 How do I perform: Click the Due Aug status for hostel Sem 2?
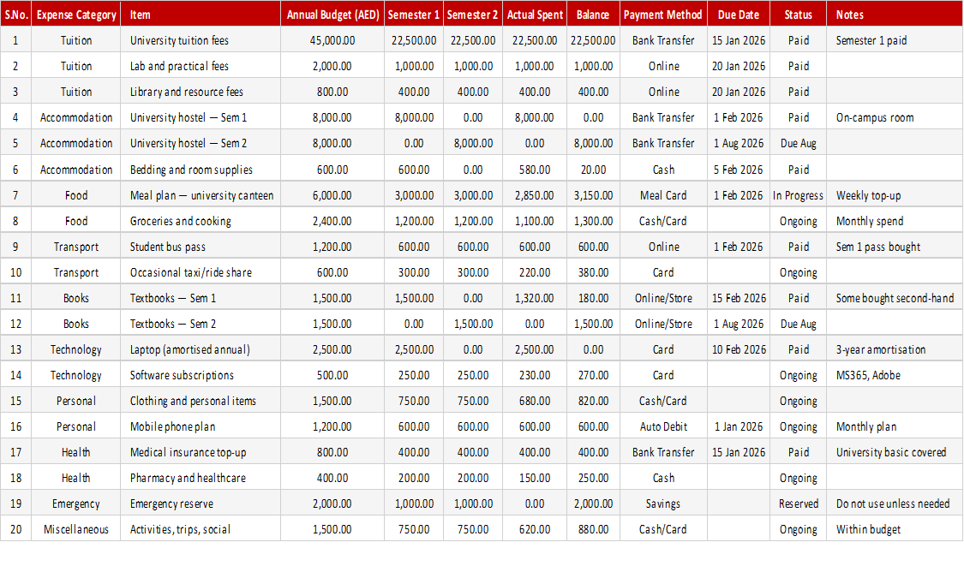point(798,143)
